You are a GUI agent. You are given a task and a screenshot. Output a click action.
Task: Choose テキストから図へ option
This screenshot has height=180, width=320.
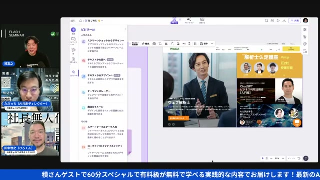coord(103,63)
